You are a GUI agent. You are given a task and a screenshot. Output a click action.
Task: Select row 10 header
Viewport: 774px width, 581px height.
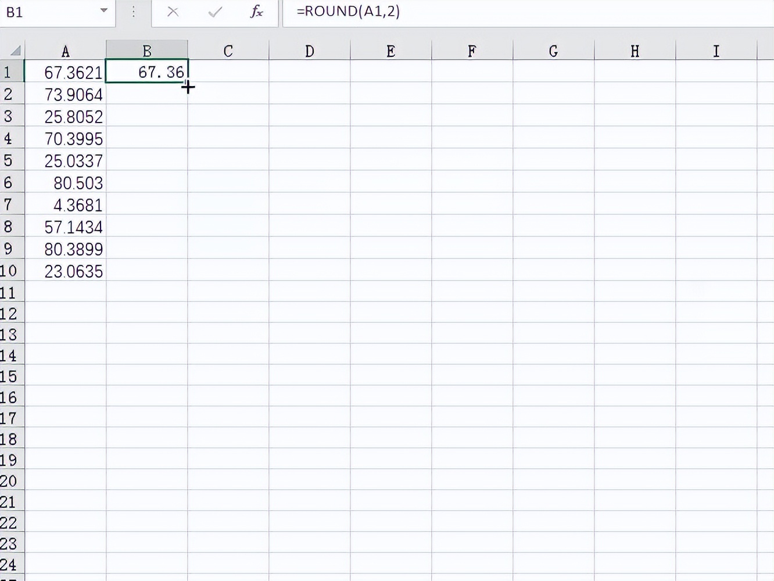pyautogui.click(x=12, y=270)
